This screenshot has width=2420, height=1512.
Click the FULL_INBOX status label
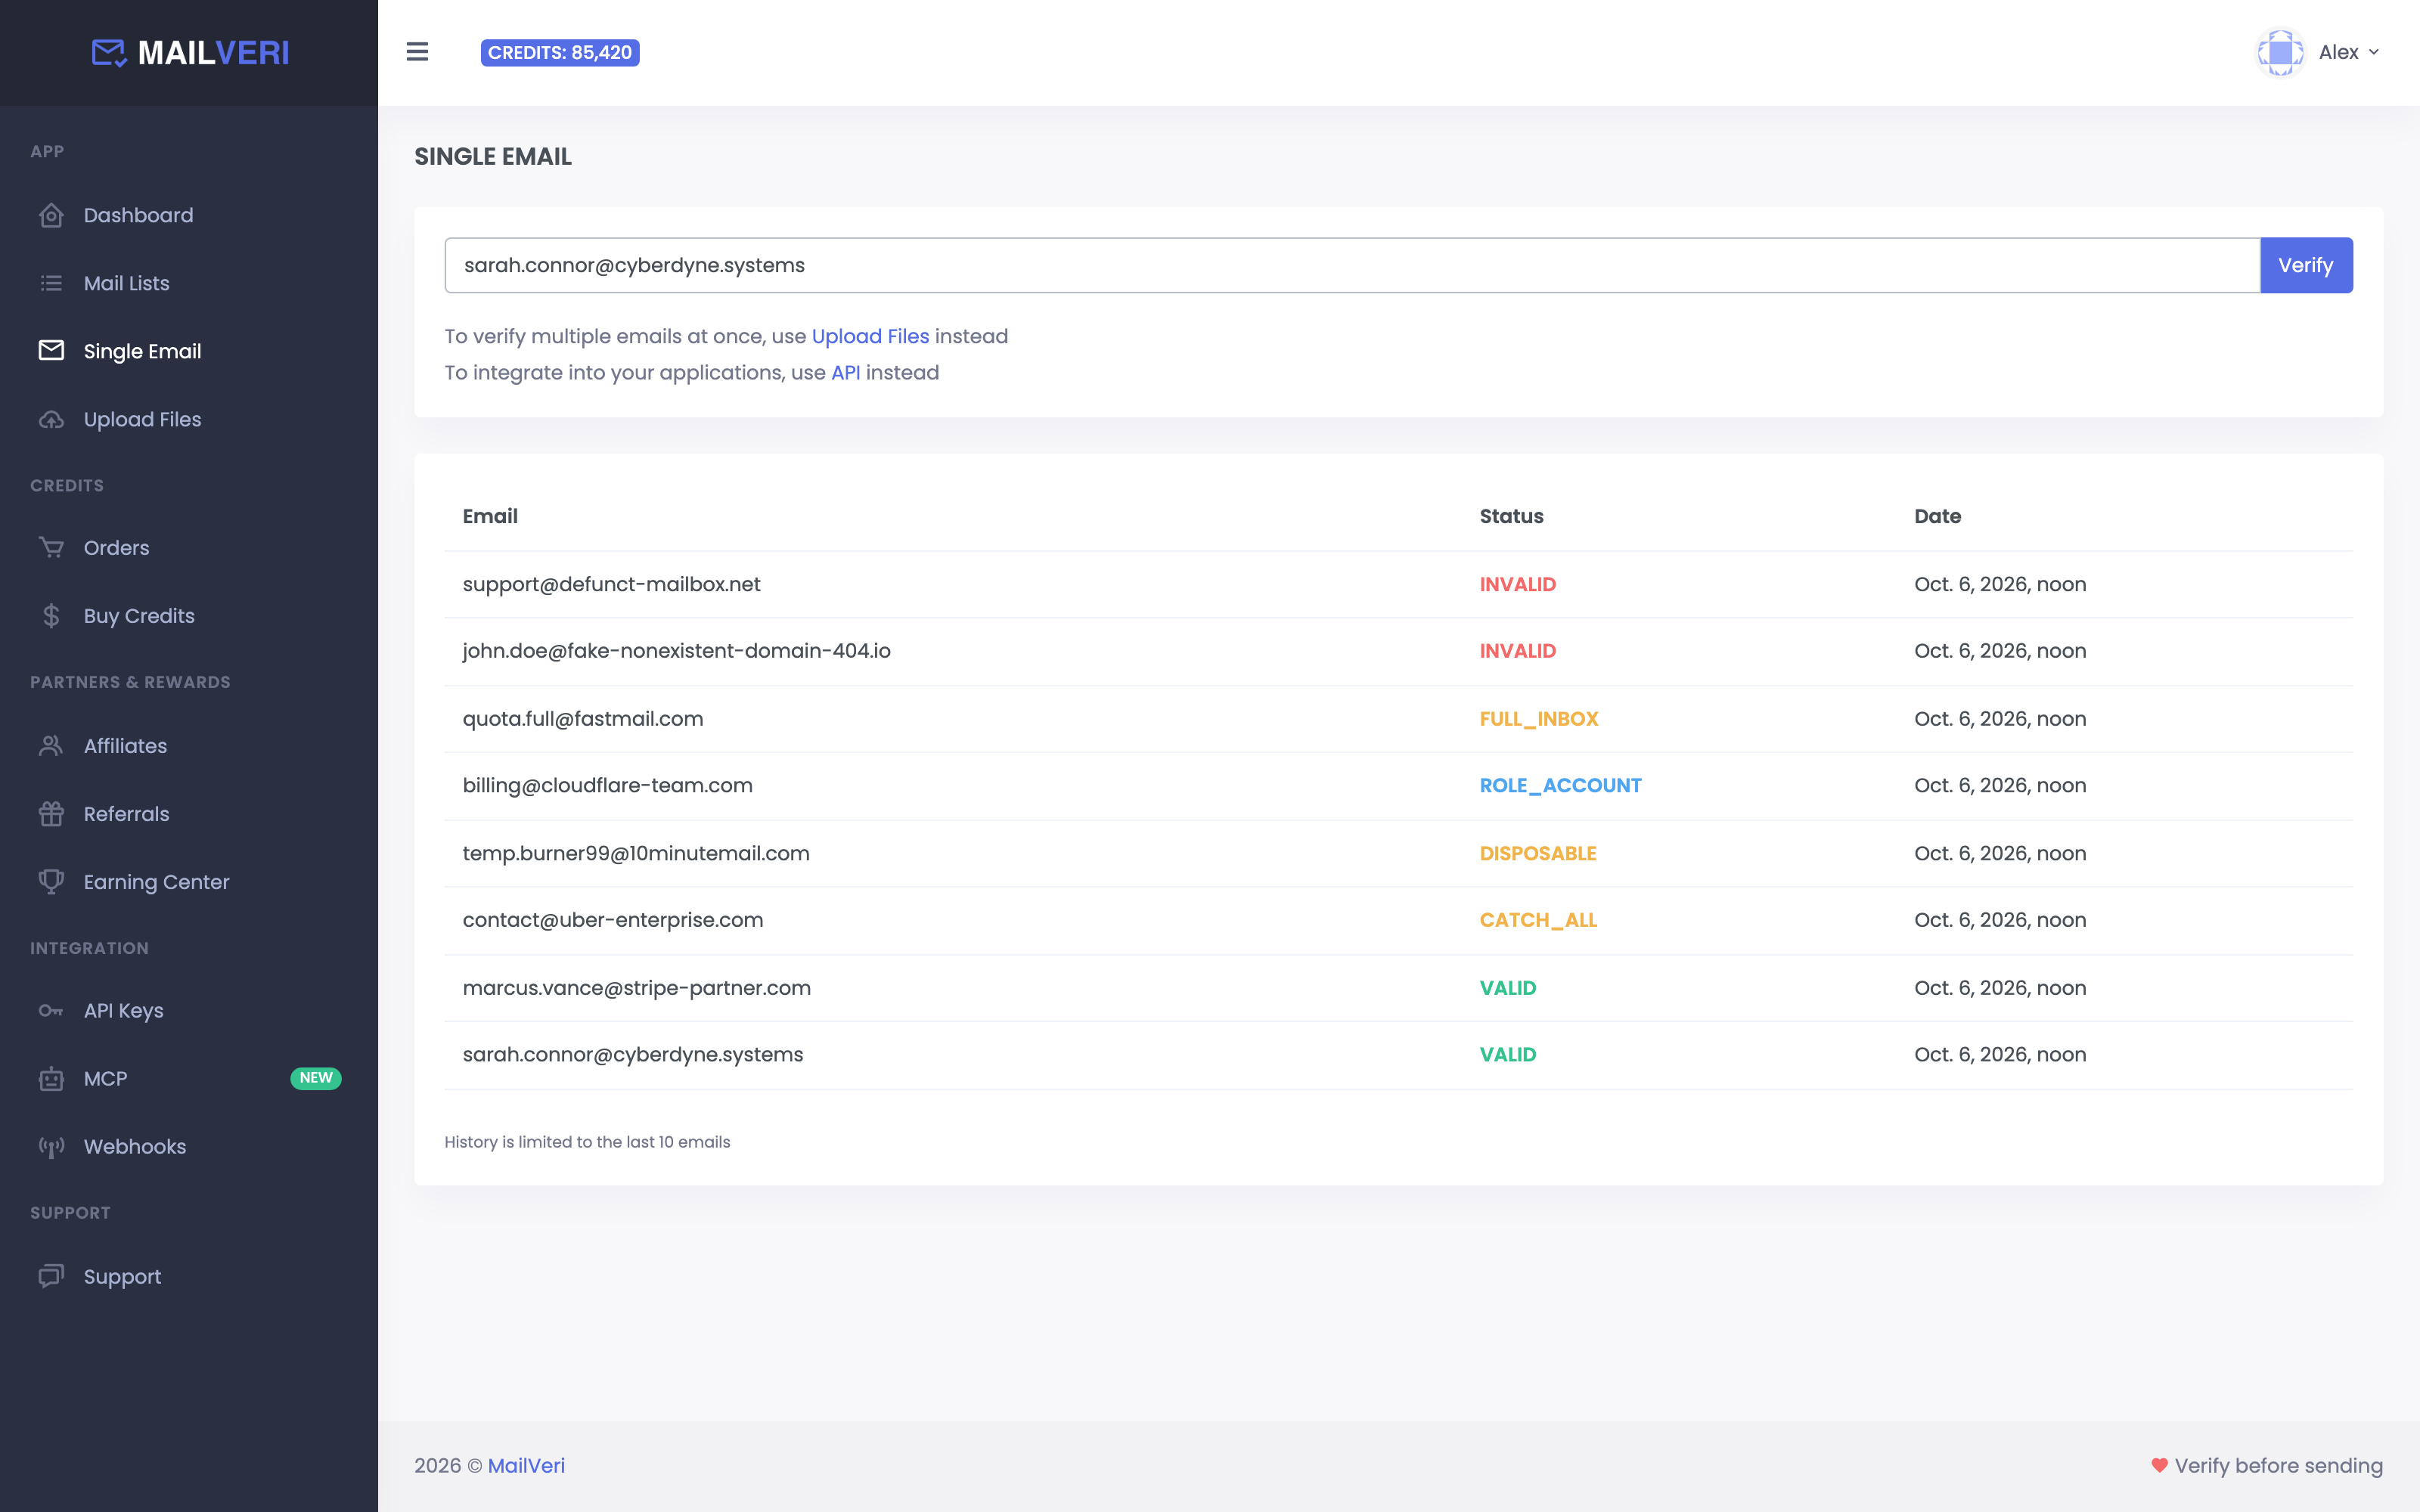(x=1539, y=719)
